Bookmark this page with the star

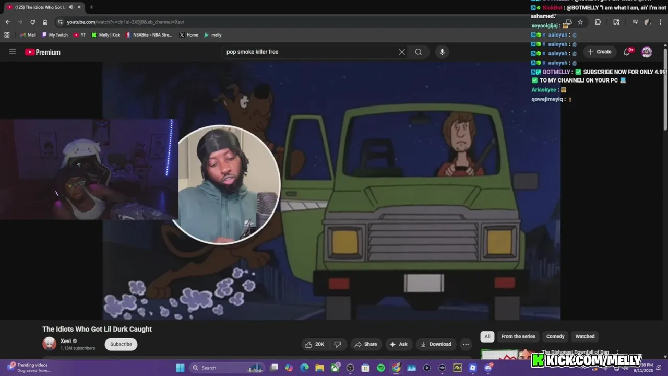click(580, 22)
